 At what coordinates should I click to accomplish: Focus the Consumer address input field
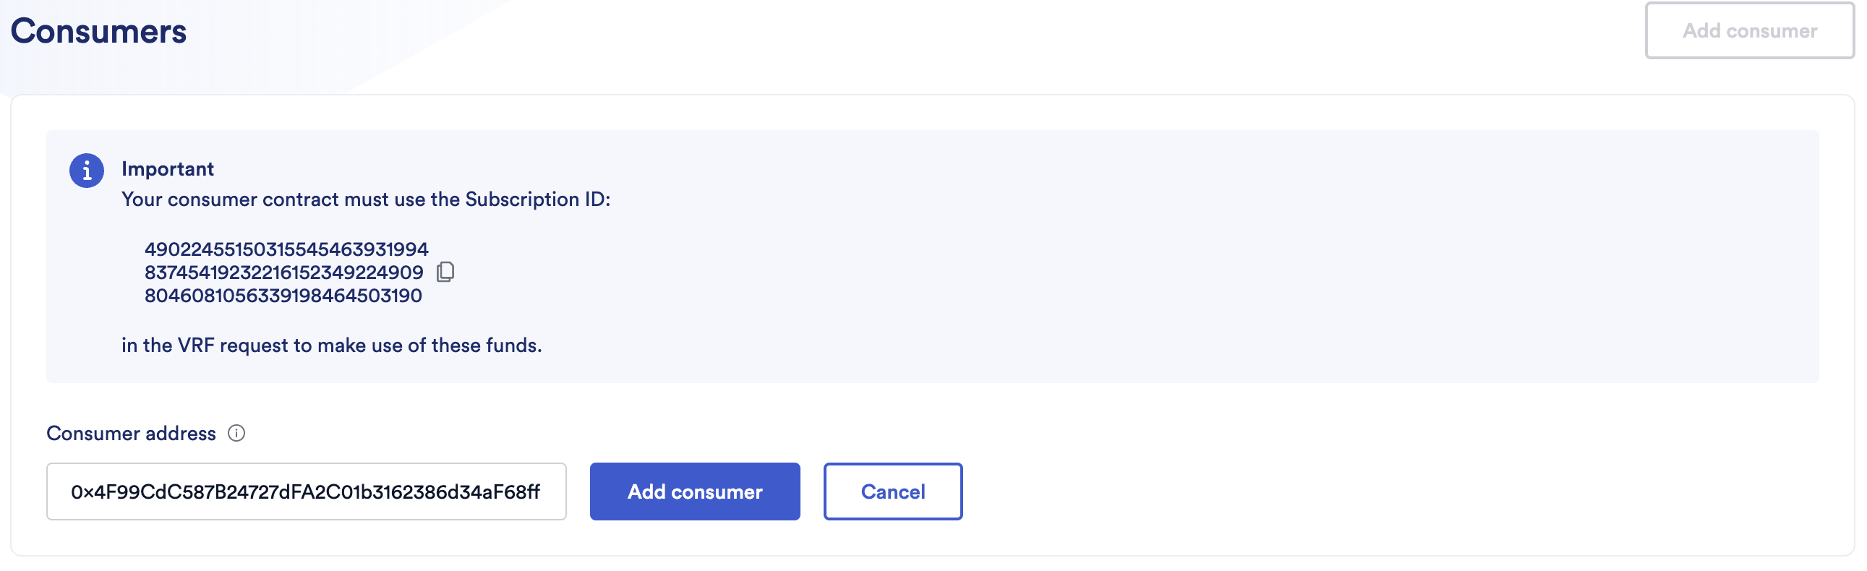[306, 491]
